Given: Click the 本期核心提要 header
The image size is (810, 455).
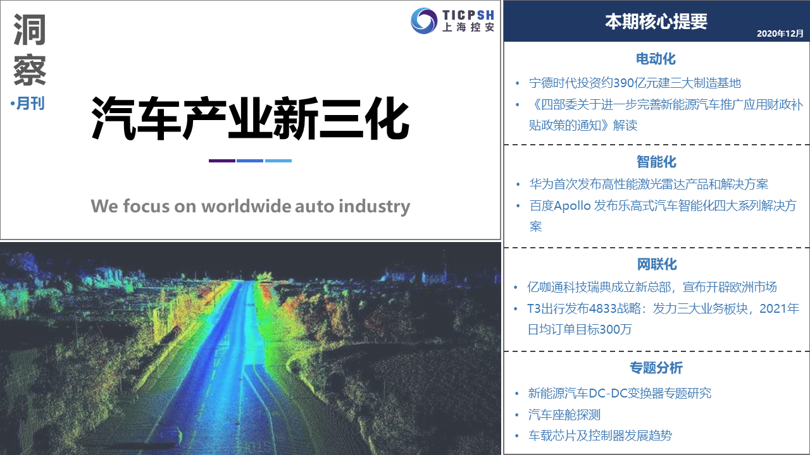Looking at the screenshot, I should click(656, 21).
